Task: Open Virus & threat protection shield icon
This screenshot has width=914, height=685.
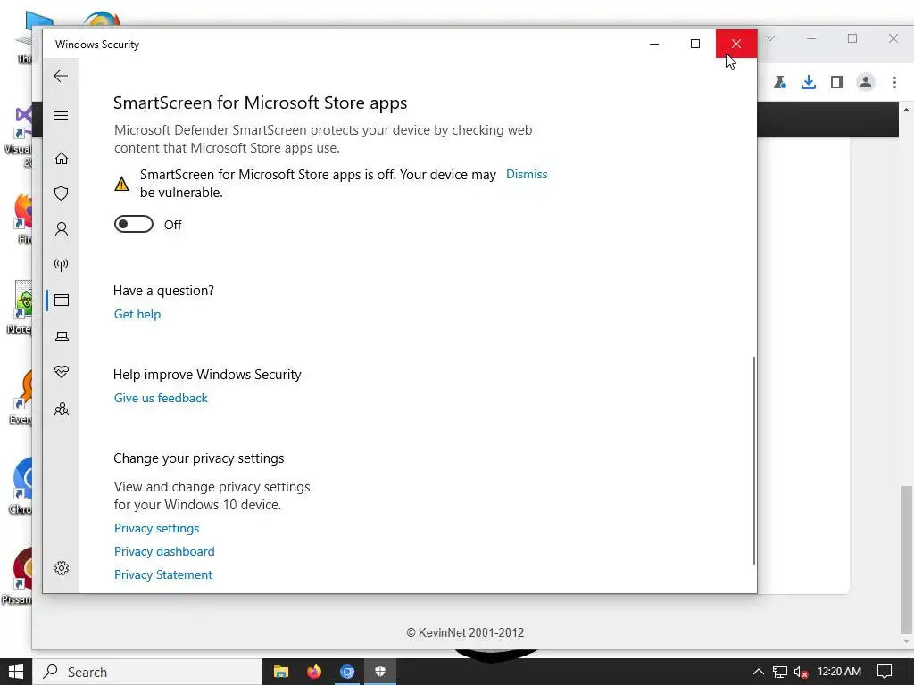Action: click(62, 194)
